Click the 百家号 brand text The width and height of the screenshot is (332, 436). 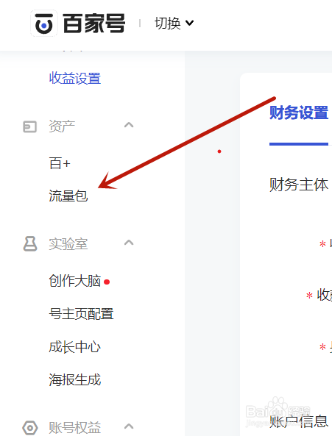pyautogui.click(x=94, y=24)
